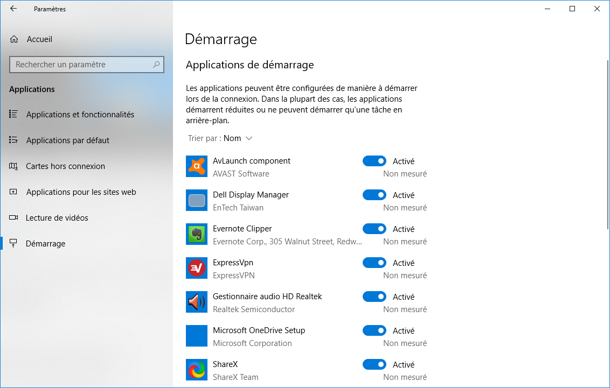Disable Gestionnaire audio HD Realtek toggle
The height and width of the screenshot is (388, 610).
(375, 297)
